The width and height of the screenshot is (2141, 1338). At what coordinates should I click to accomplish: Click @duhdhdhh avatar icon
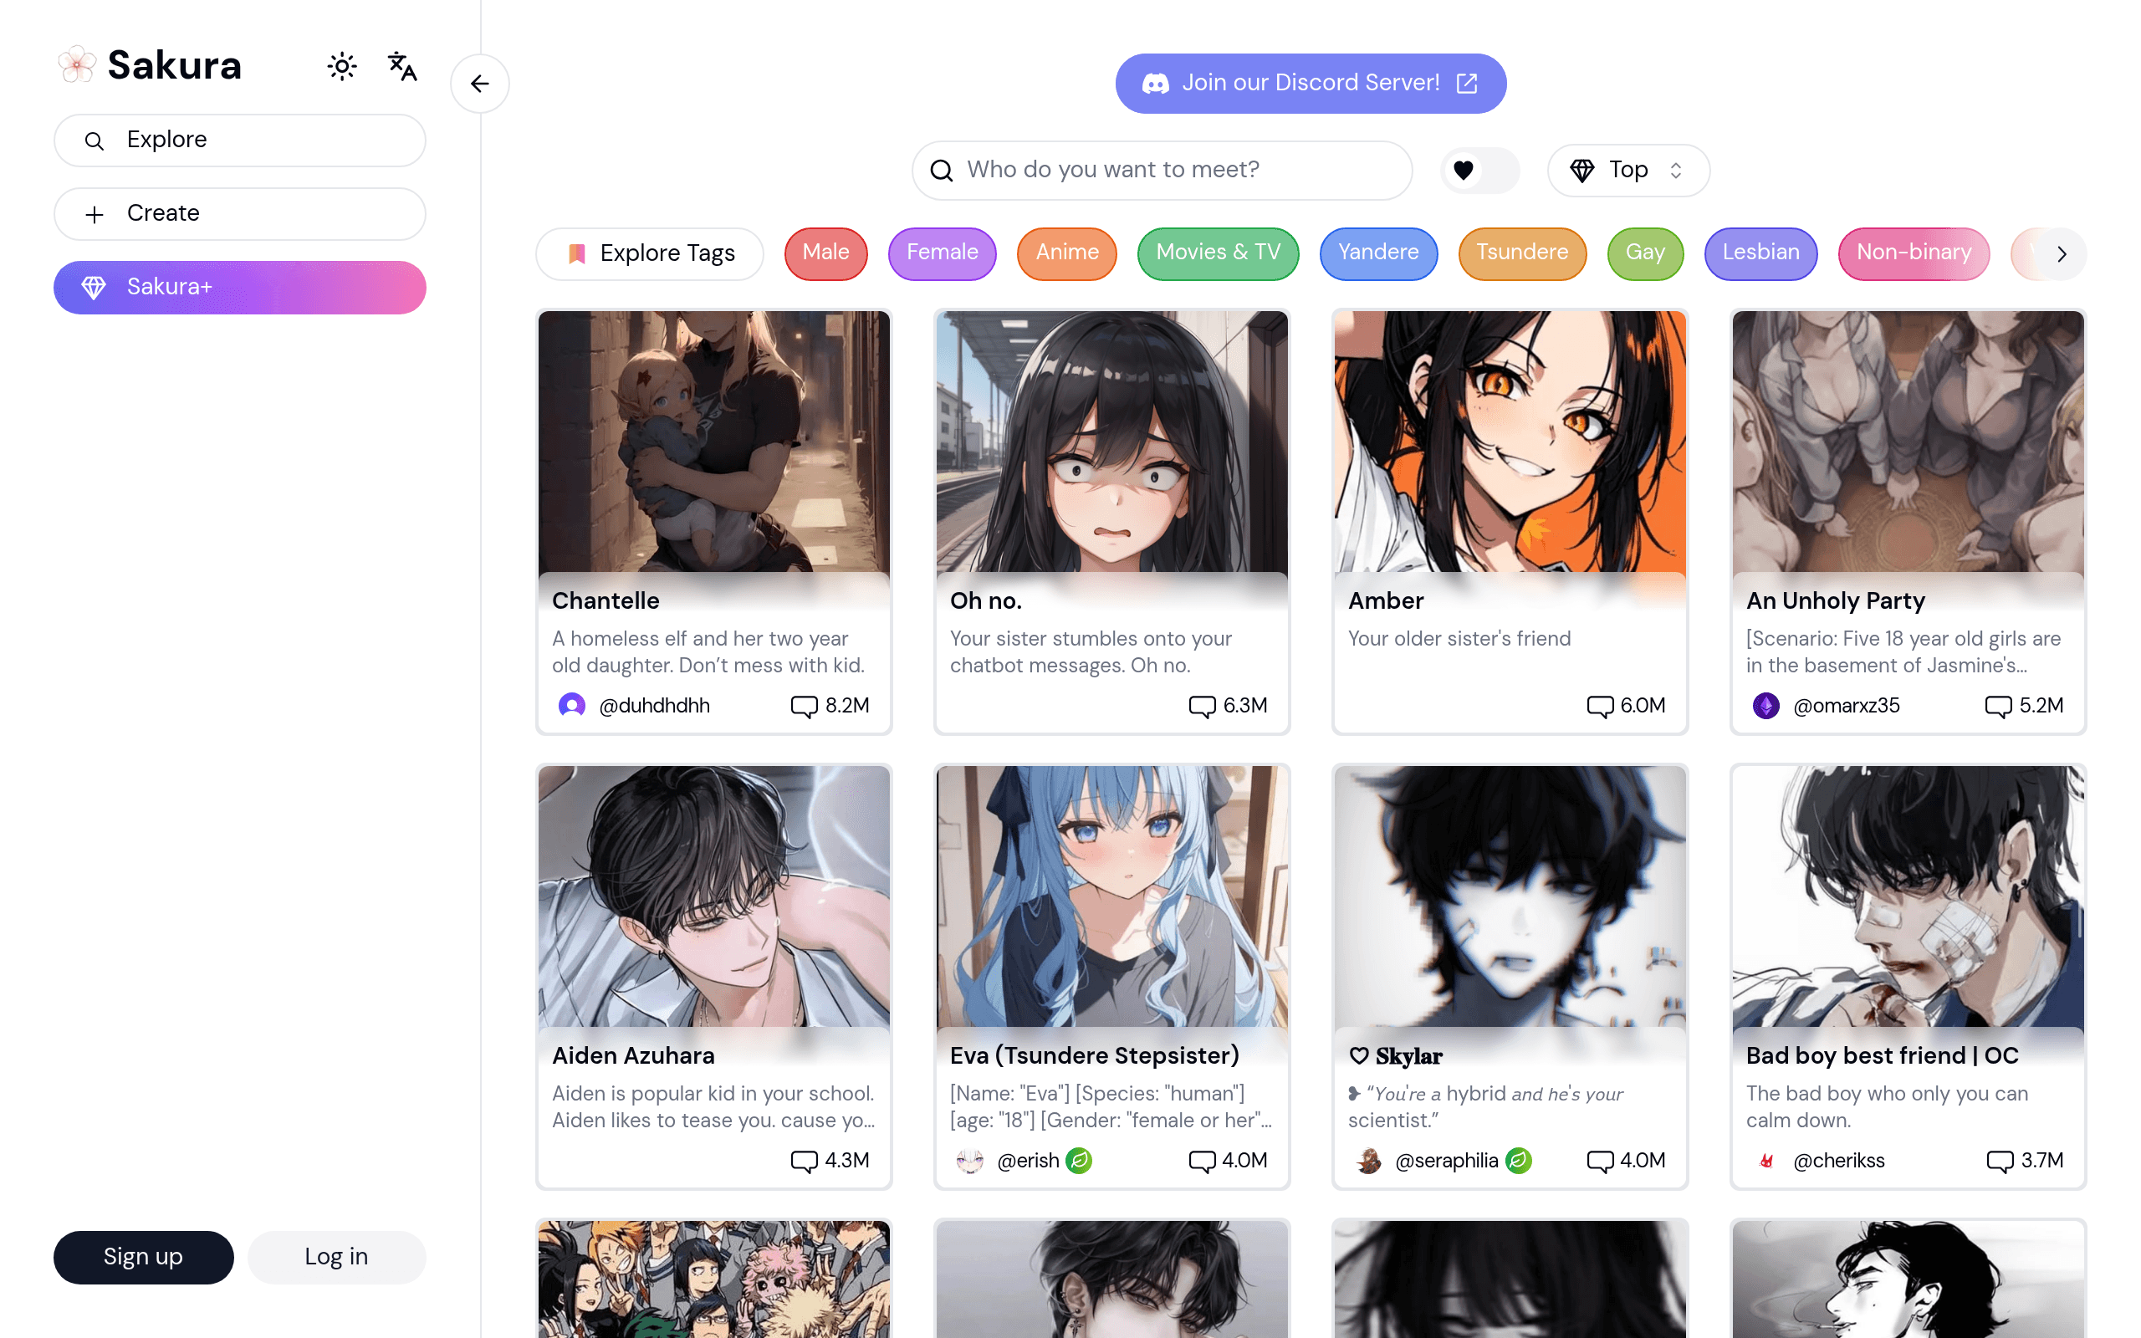(x=571, y=705)
